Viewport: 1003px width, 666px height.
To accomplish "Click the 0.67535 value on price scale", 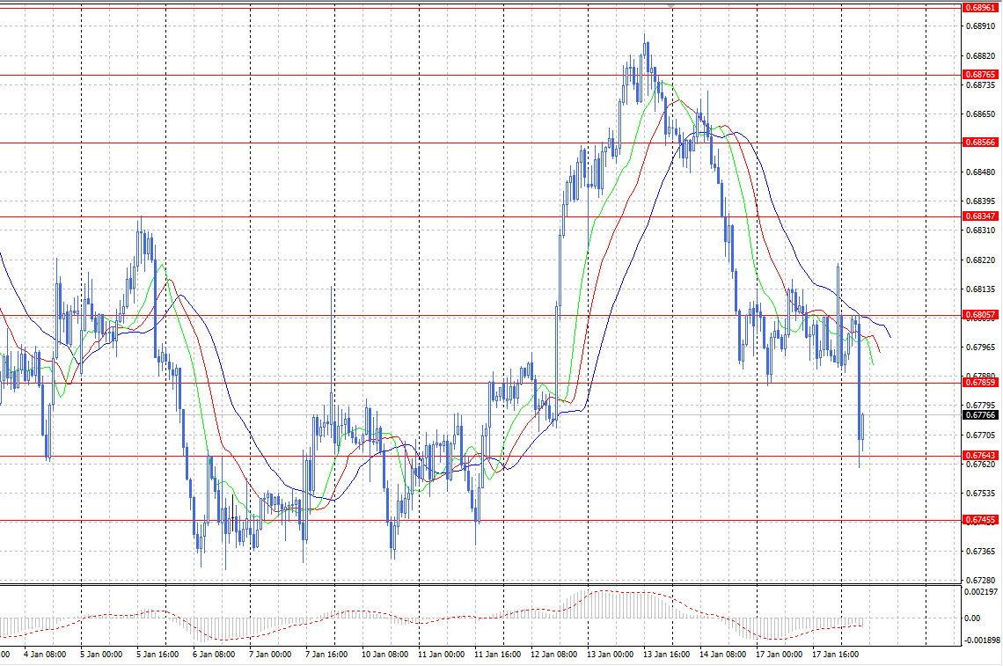I will click(x=980, y=494).
